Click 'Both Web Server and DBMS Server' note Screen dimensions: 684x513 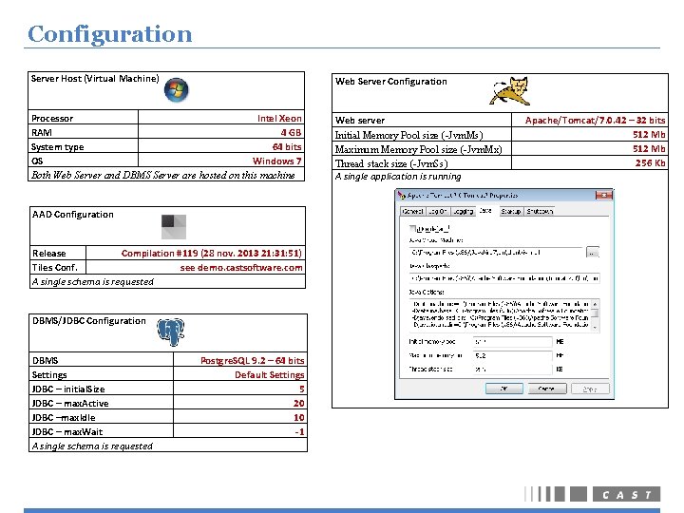click(162, 175)
